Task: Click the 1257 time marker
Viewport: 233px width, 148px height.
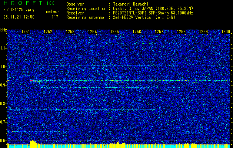Action: 159,32
